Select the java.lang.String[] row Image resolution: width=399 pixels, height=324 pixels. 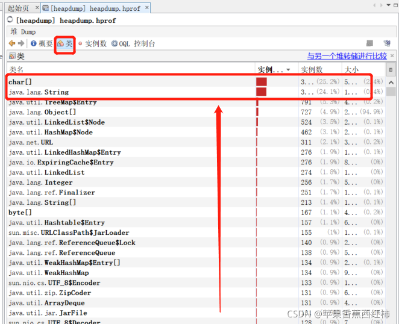click(196, 202)
